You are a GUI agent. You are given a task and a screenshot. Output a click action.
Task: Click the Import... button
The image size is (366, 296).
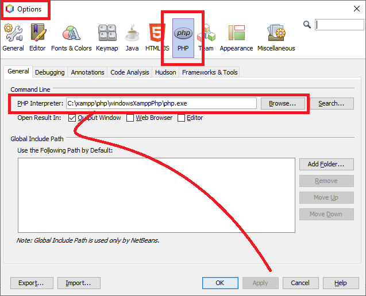point(79,283)
